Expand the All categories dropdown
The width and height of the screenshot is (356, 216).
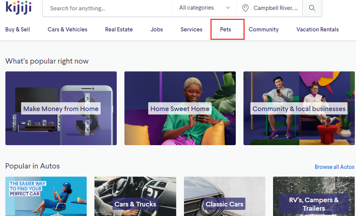tap(205, 8)
